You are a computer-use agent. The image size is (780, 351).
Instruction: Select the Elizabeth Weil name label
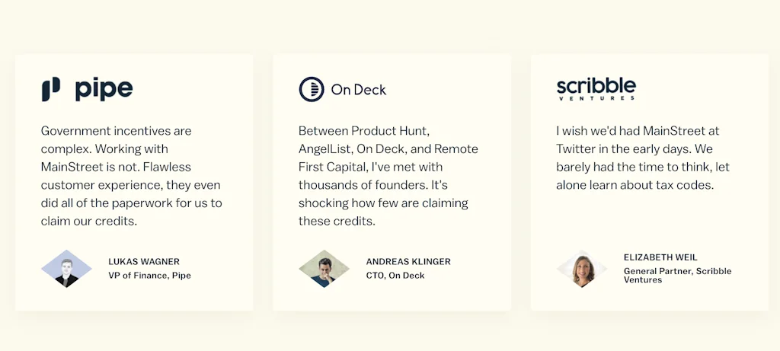pyautogui.click(x=660, y=257)
